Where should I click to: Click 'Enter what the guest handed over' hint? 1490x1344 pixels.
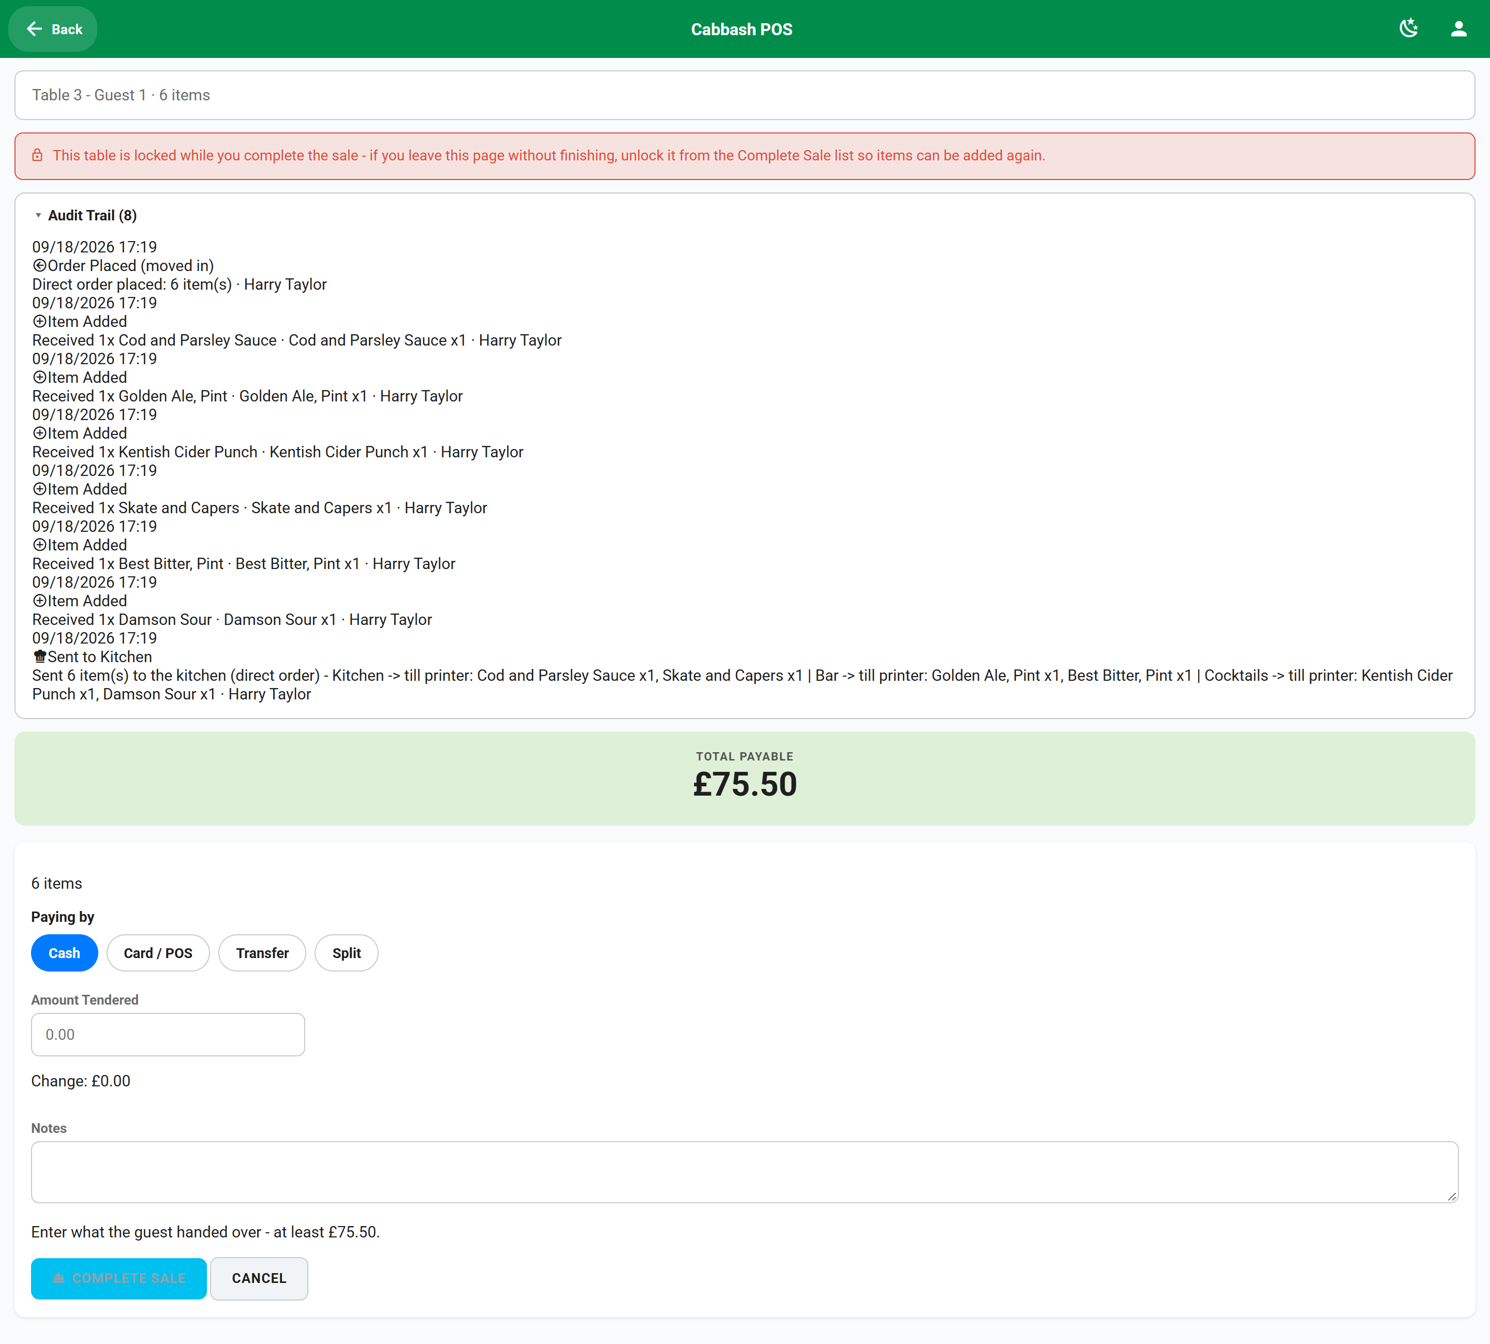coord(205,1232)
